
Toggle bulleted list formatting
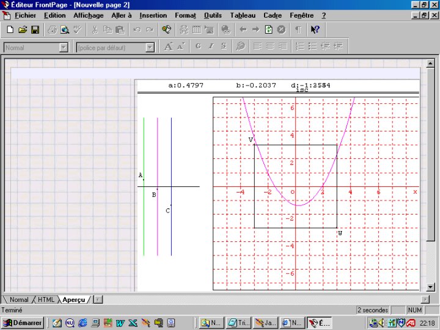click(x=313, y=46)
